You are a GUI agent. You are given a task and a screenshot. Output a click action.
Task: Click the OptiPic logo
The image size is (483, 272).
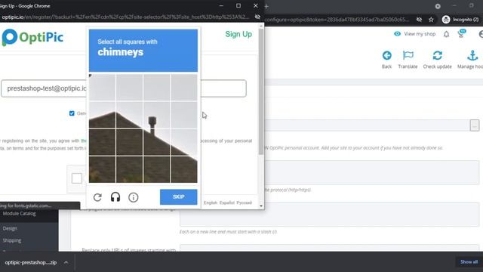pos(32,37)
